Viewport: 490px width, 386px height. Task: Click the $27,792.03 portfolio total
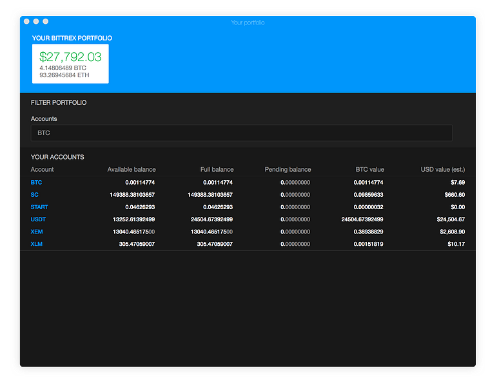70,57
